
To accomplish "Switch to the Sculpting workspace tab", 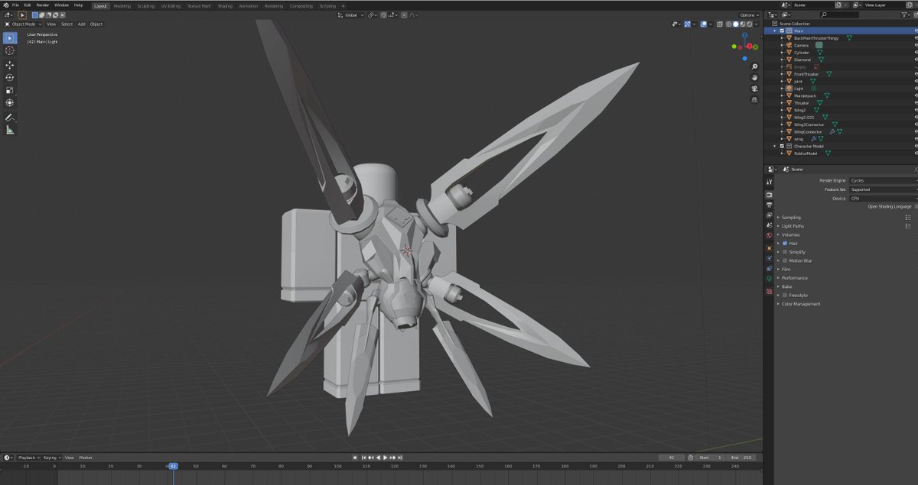I will click(145, 5).
